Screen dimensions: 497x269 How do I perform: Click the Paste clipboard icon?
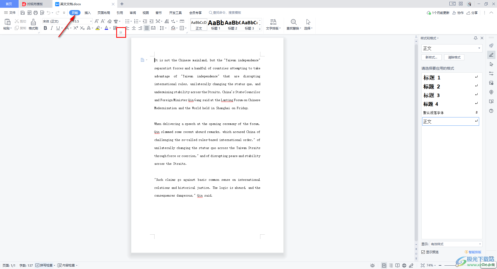point(8,22)
